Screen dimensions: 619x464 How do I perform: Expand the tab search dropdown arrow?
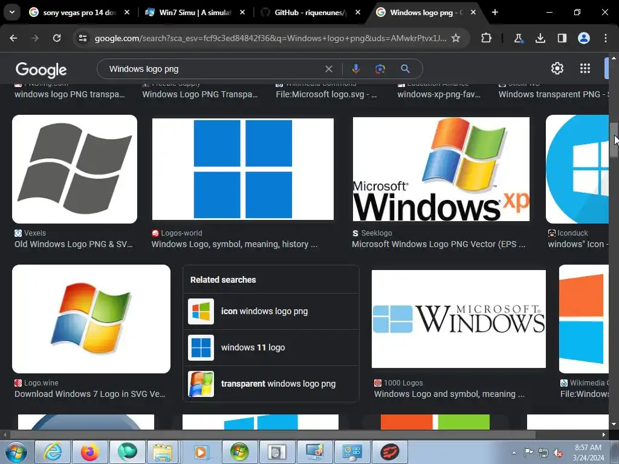[12, 12]
